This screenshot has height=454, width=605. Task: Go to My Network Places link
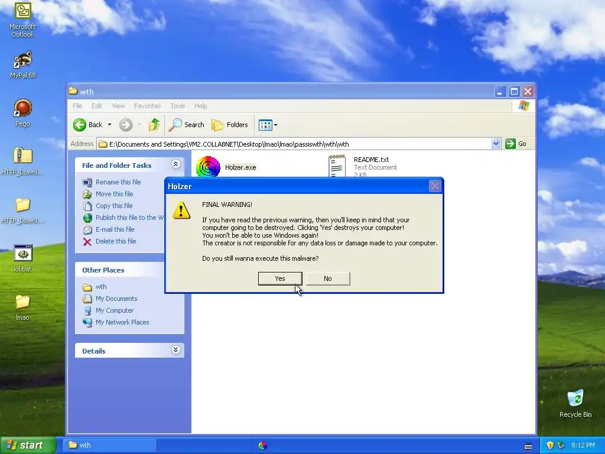pos(122,322)
